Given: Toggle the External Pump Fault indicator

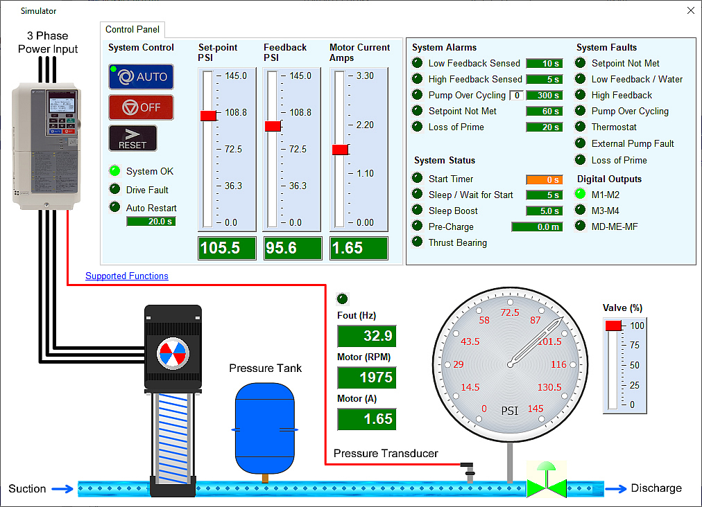Looking at the screenshot, I should [581, 143].
